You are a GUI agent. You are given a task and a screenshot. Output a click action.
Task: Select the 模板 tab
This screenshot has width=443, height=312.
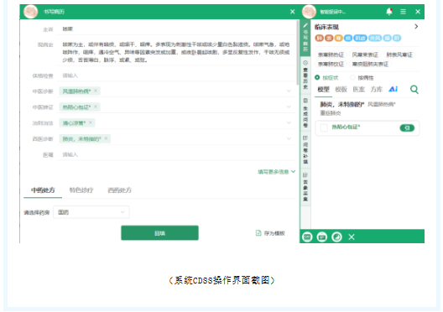pyautogui.click(x=341, y=90)
